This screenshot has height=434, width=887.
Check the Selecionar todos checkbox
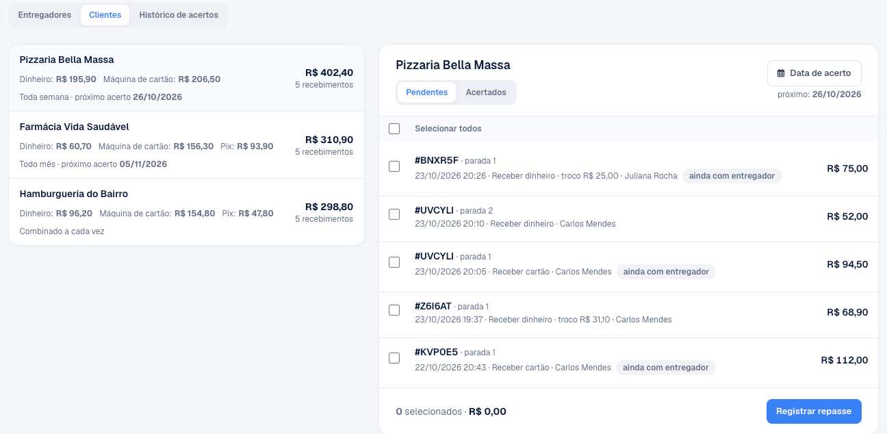tap(394, 129)
